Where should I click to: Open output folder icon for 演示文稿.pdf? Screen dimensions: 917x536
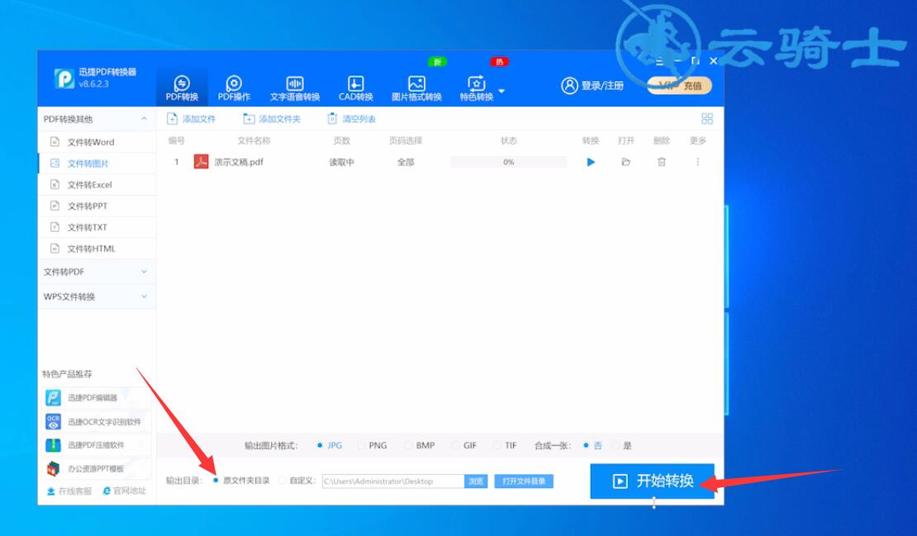click(625, 162)
